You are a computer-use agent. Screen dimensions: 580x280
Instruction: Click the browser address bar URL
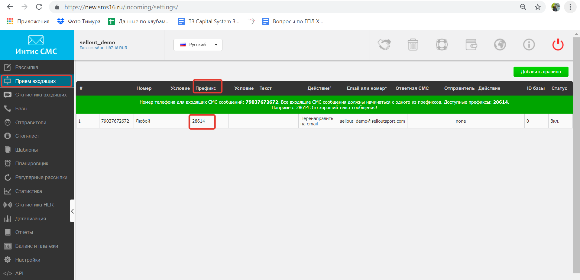(x=121, y=7)
